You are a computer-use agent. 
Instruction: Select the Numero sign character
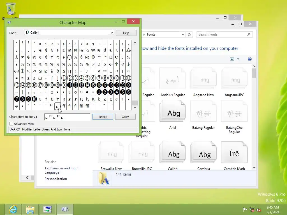87,57
